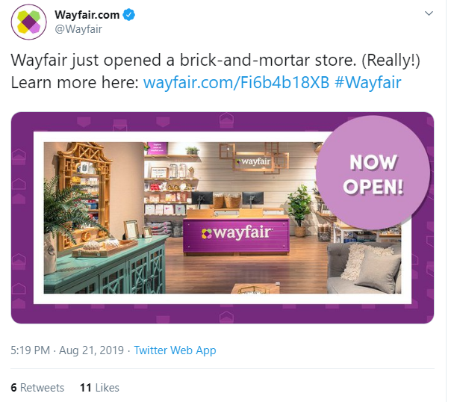The width and height of the screenshot is (454, 402).
Task: Open the Wayfair profile avatar logo
Action: 28,22
